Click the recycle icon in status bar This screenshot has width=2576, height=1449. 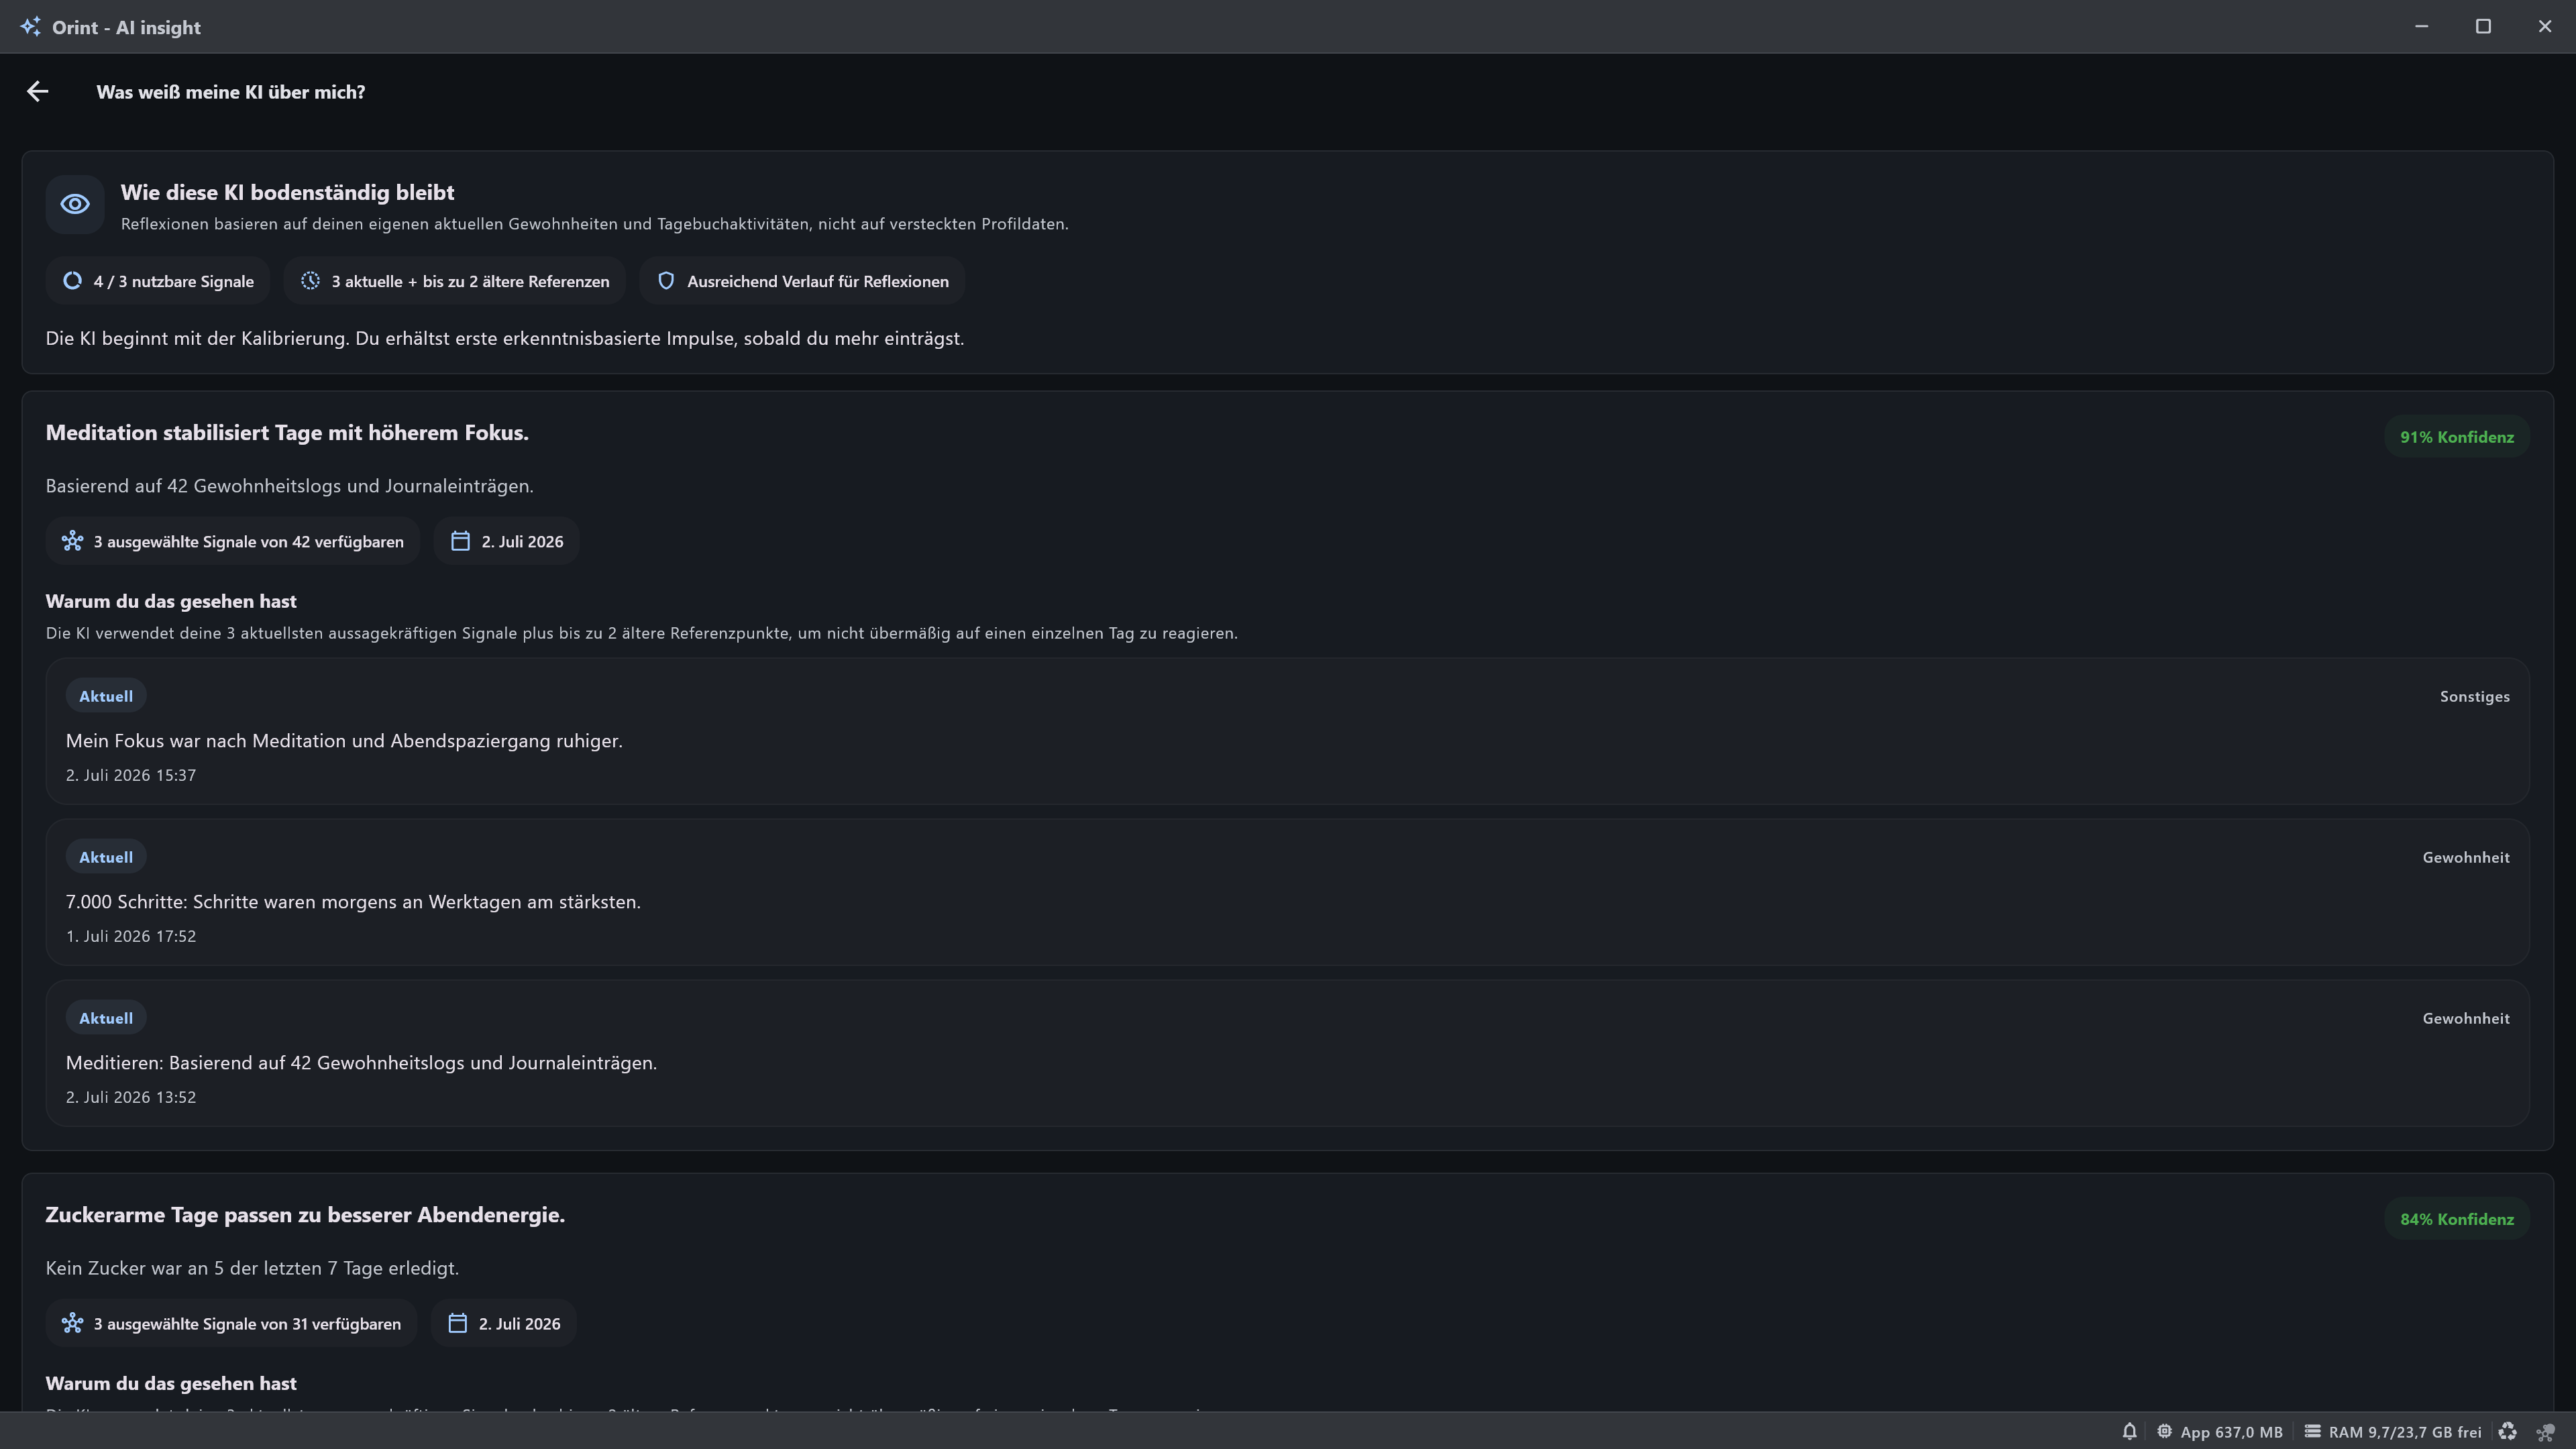pos(2507,1432)
